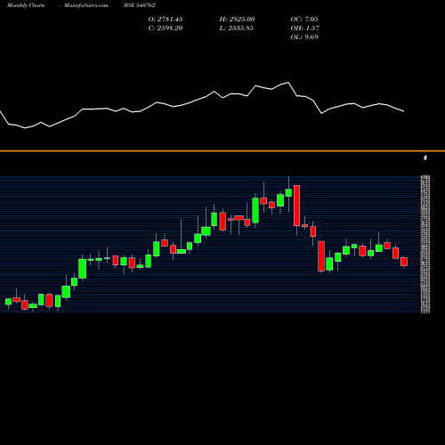Click the open value 'O: 2781.45'
The width and height of the screenshot is (445, 445).
point(166,20)
